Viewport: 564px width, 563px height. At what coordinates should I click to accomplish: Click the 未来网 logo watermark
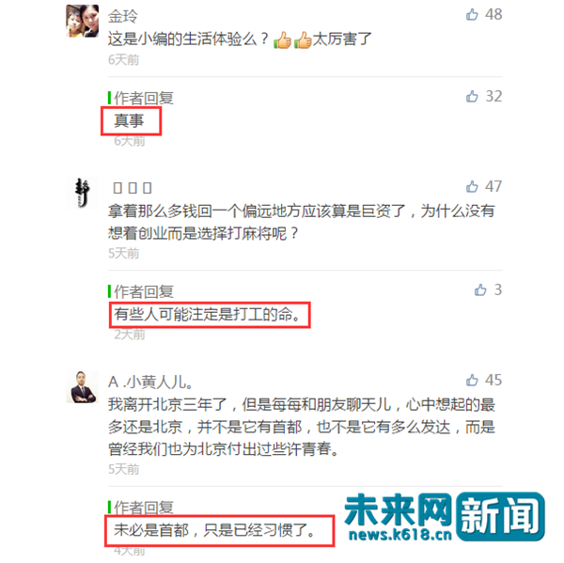pos(398,509)
